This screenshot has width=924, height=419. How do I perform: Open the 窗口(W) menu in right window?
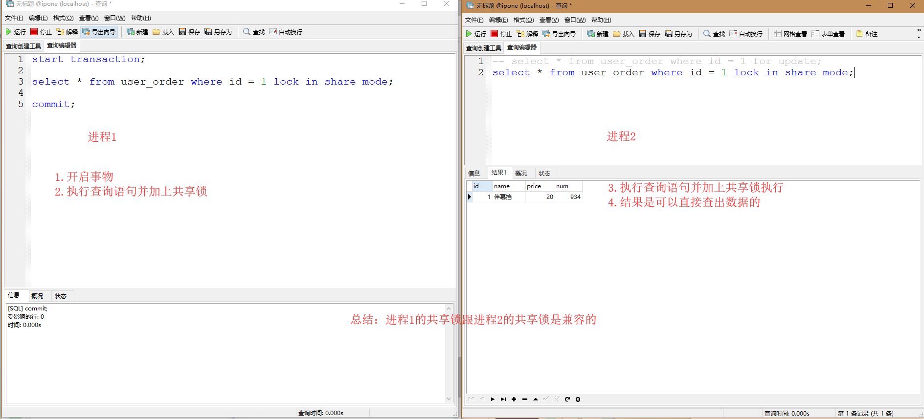(x=575, y=20)
